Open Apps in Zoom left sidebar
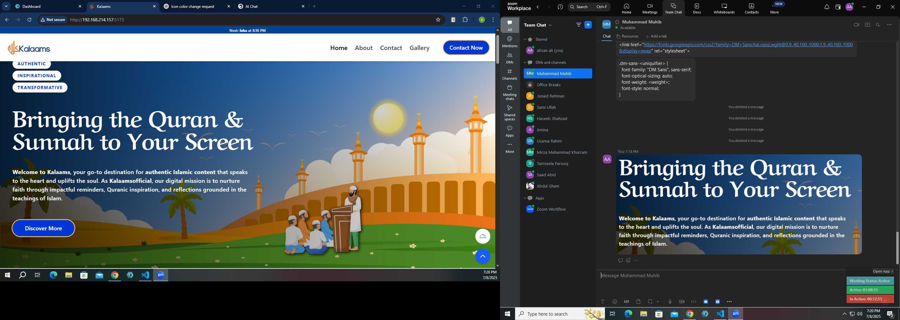 click(x=510, y=131)
